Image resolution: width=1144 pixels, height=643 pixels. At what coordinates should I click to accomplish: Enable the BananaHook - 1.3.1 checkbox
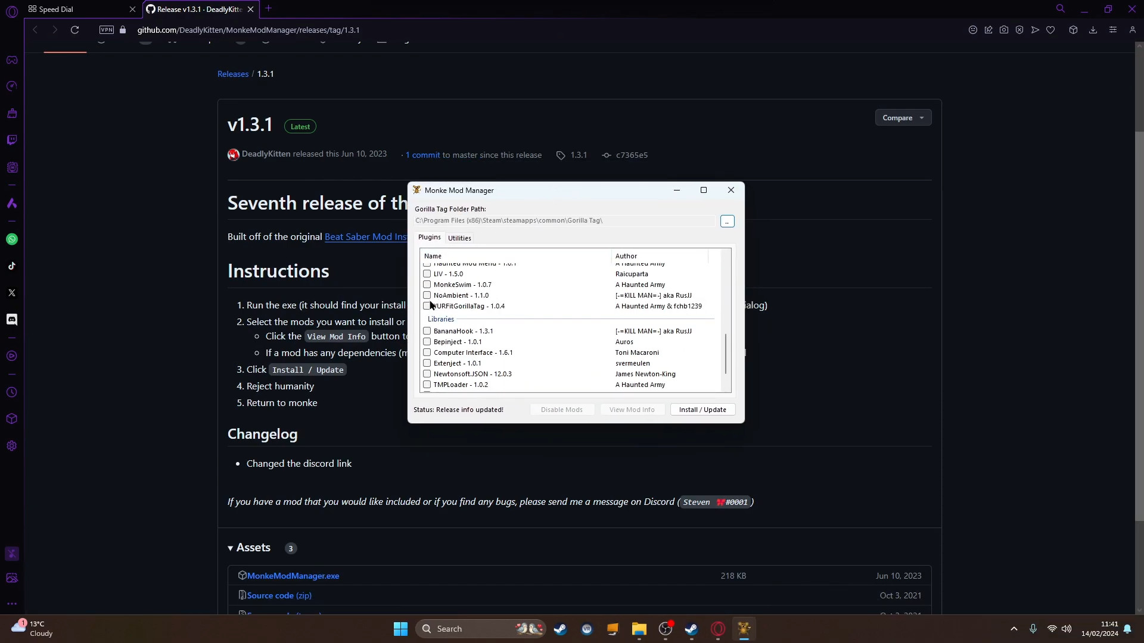(427, 331)
